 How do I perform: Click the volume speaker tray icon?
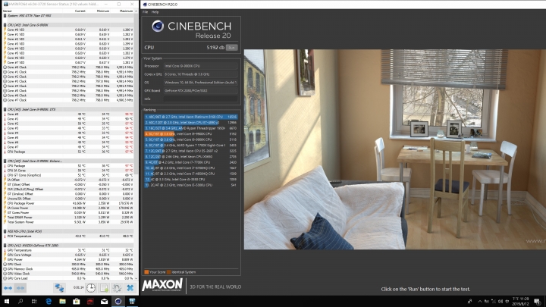[x=500, y=302]
